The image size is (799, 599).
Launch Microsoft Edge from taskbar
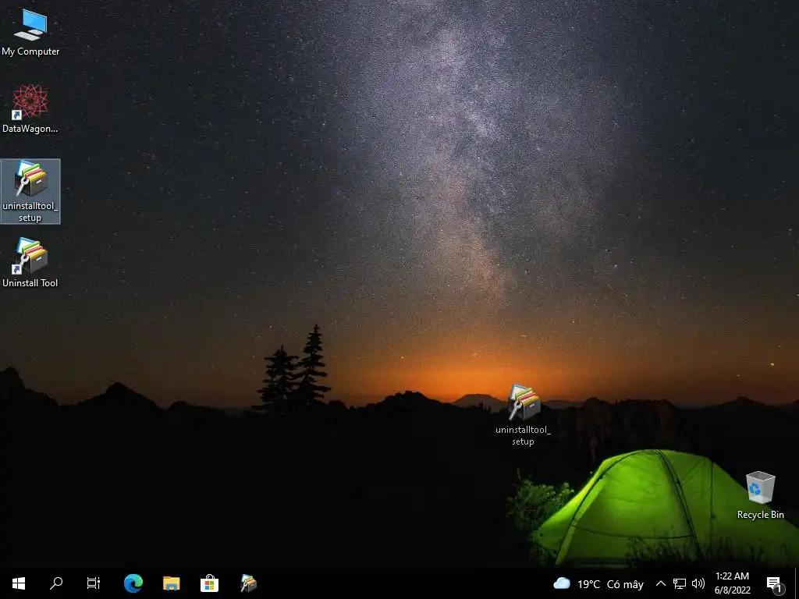tap(133, 583)
